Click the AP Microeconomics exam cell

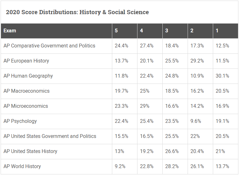coord(26,106)
